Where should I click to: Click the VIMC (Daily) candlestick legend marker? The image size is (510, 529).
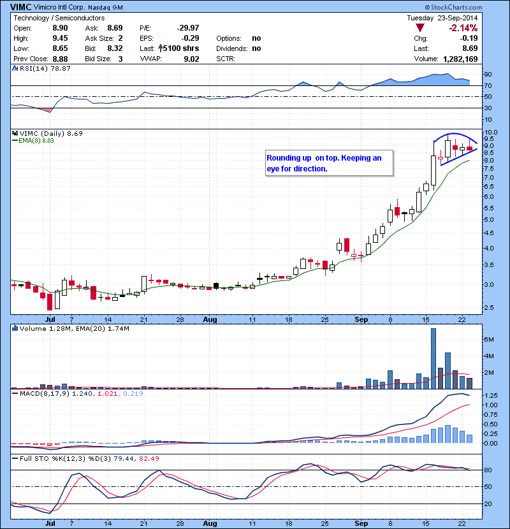pyautogui.click(x=15, y=134)
